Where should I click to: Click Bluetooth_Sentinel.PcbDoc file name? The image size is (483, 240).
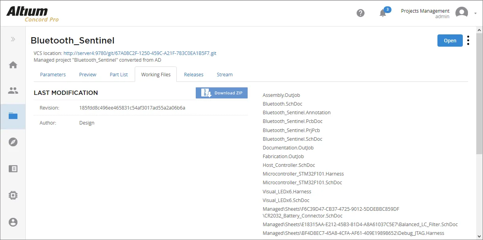(x=293, y=121)
